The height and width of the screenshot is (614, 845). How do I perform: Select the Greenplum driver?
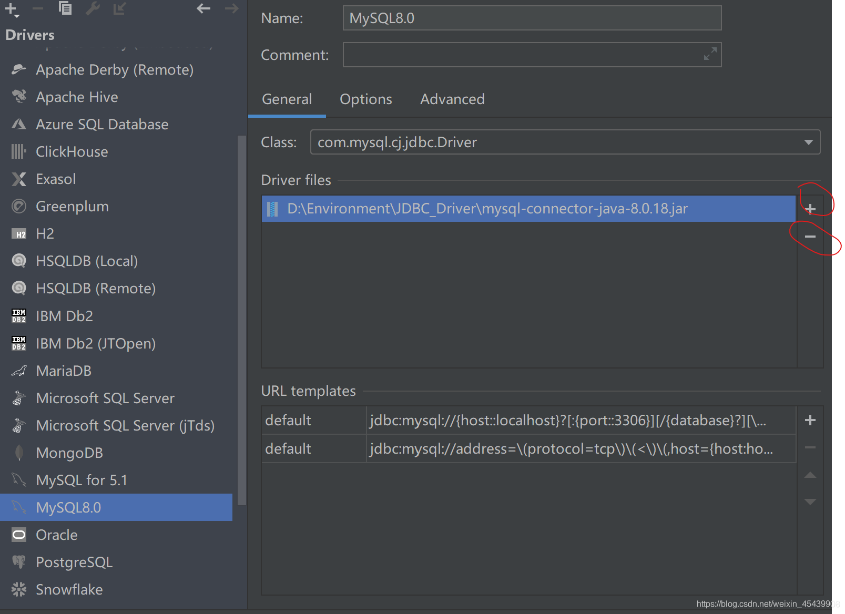[116, 206]
